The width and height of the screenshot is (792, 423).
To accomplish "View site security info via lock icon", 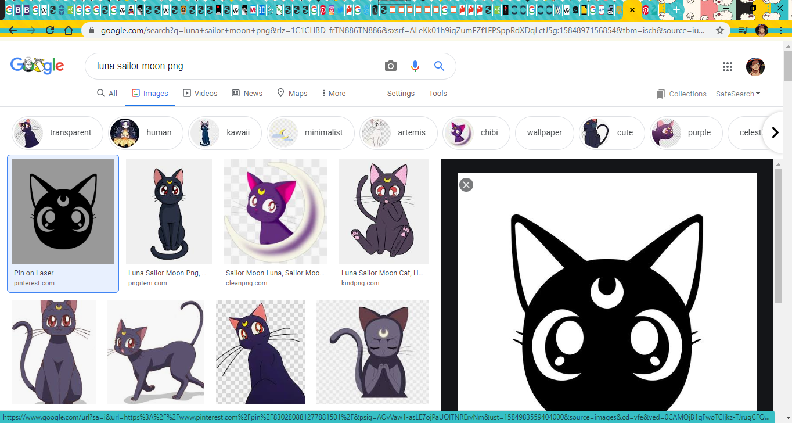I will (92, 30).
